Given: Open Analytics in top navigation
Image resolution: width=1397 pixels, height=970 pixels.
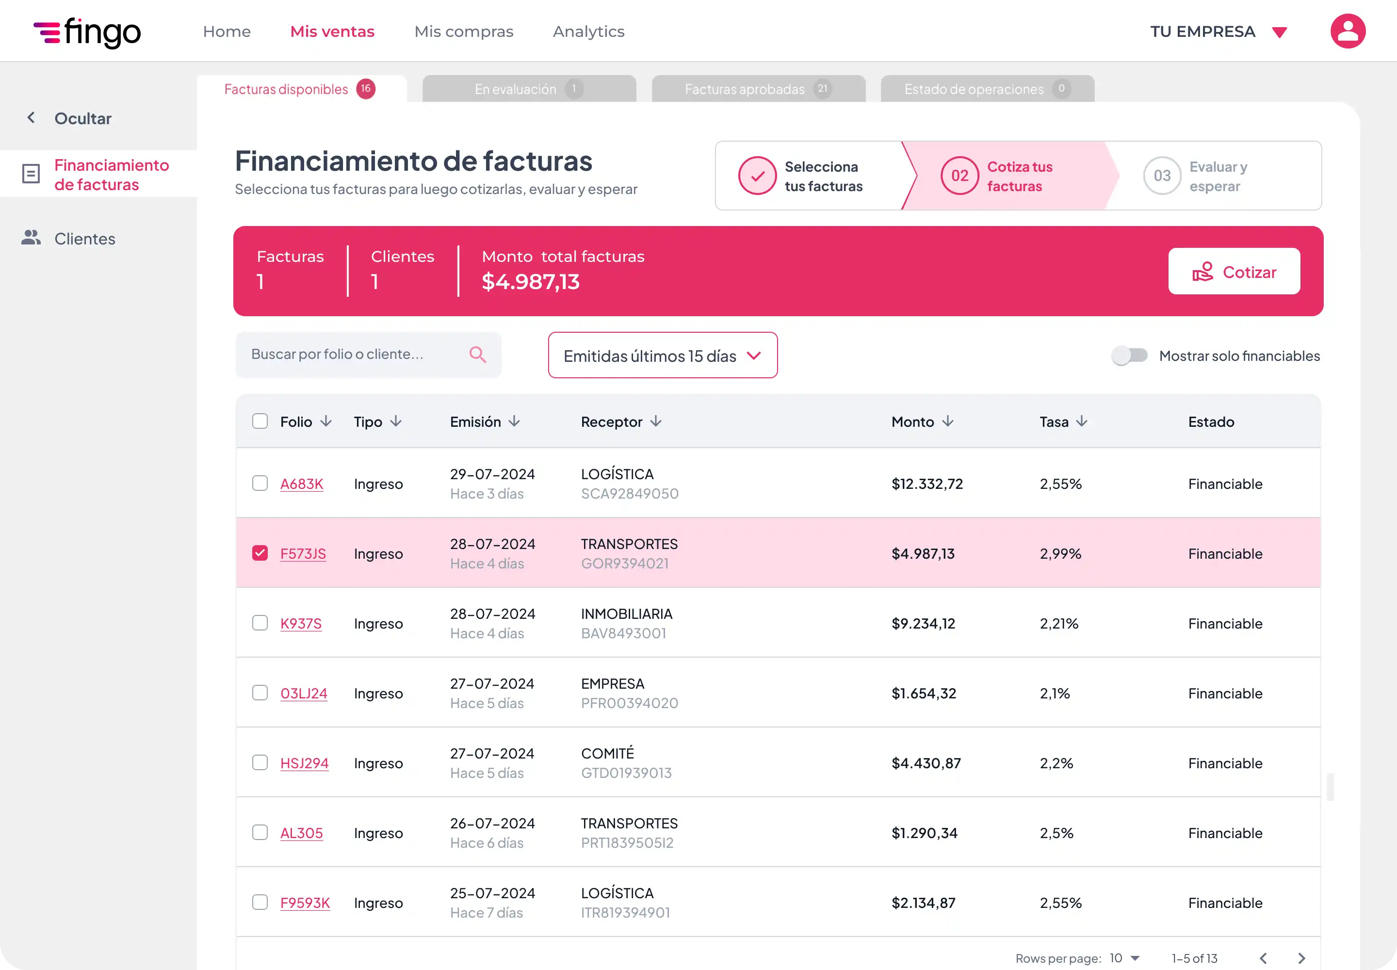Looking at the screenshot, I should pos(588,32).
